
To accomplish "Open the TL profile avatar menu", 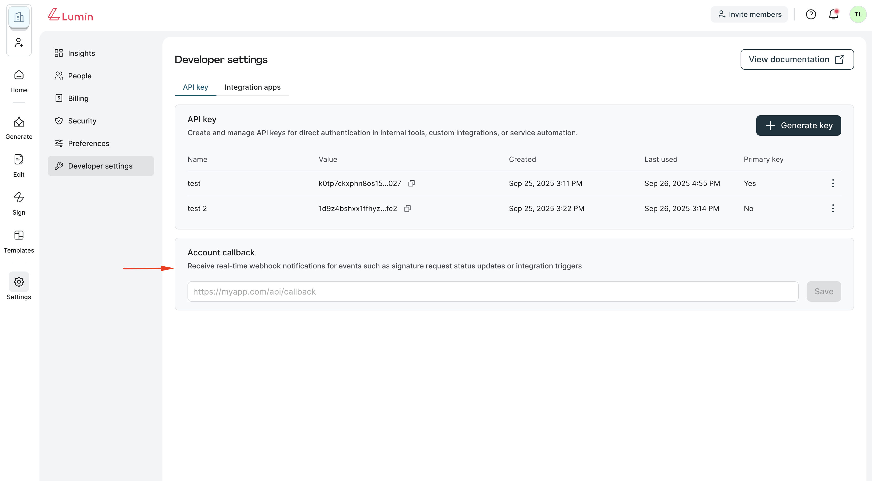I will pos(857,14).
